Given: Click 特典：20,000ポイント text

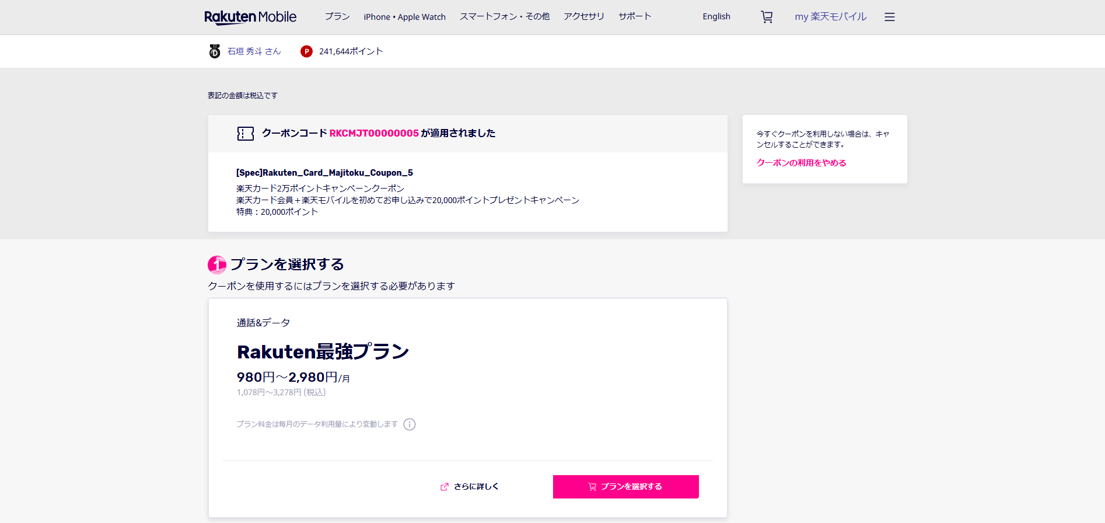Looking at the screenshot, I should [277, 212].
